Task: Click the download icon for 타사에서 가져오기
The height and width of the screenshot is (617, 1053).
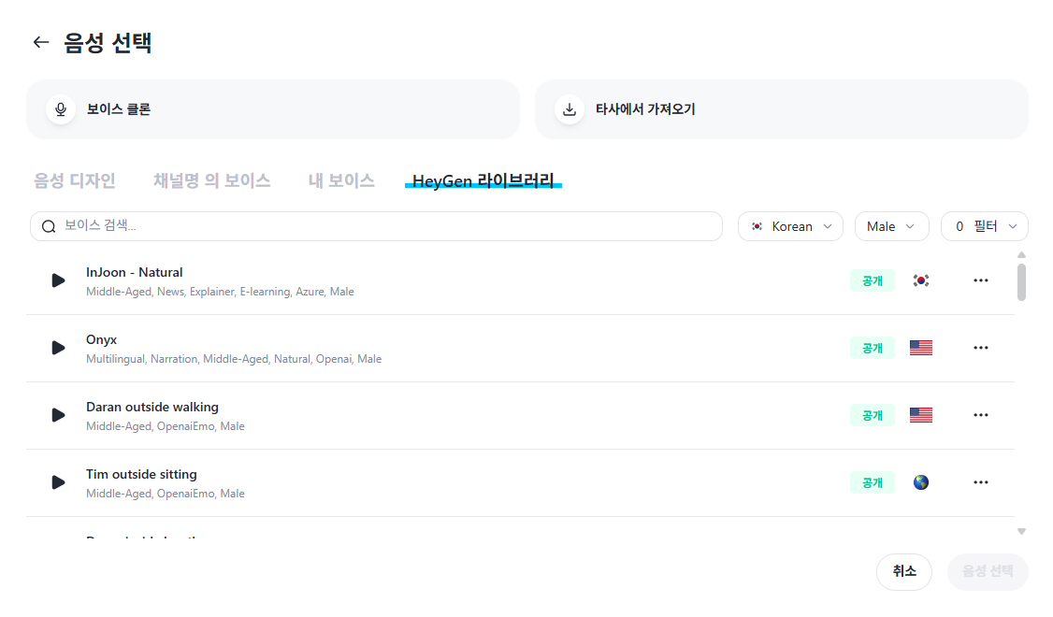Action: (569, 109)
